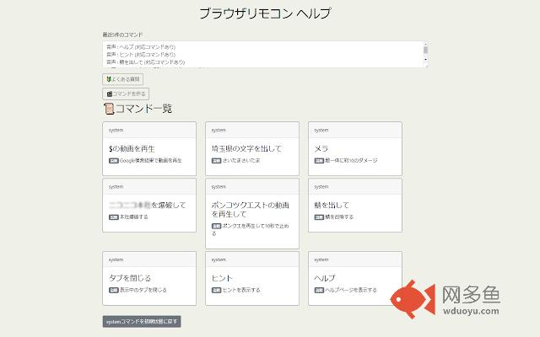Click the notepad icon on コマンドを作る
The height and width of the screenshot is (337, 540).
(109, 94)
